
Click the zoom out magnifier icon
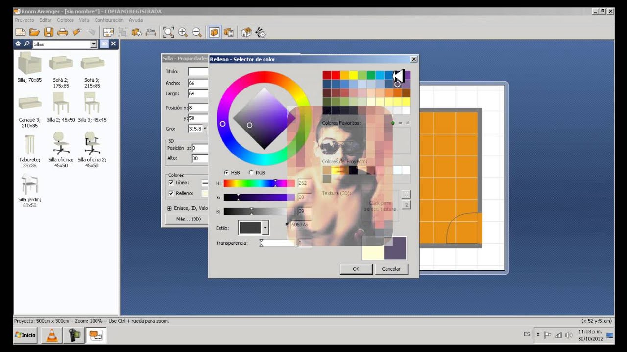click(x=197, y=32)
